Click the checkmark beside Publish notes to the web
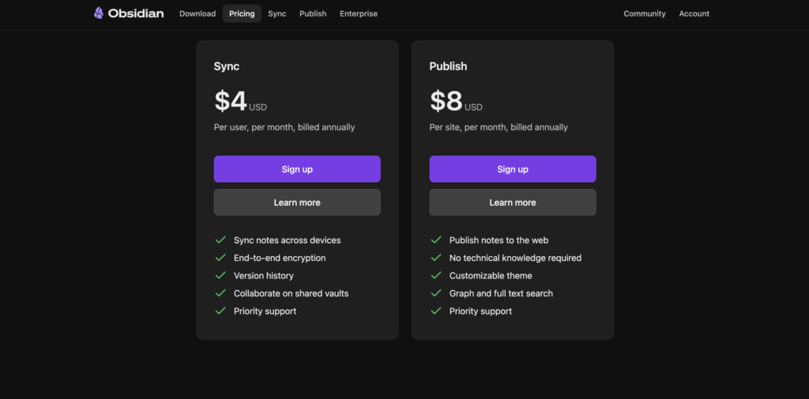Screen dimensions: 809x399 point(436,240)
